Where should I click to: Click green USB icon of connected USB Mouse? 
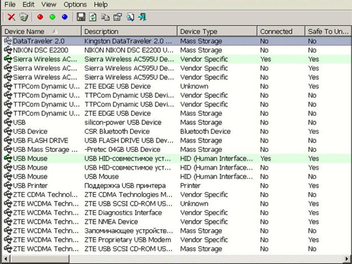pos(8,159)
